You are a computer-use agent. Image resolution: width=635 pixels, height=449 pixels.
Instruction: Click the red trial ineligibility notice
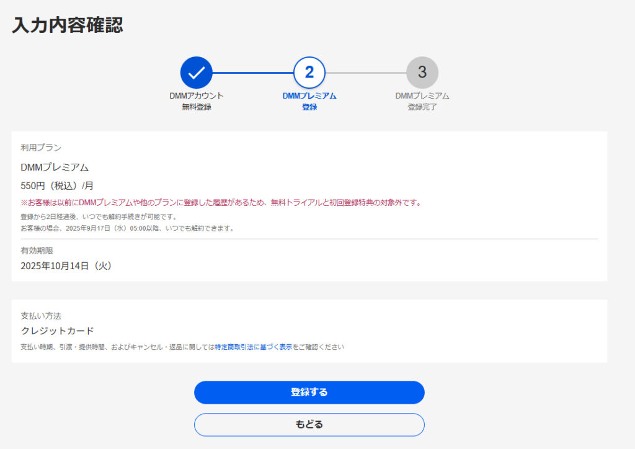coord(221,202)
